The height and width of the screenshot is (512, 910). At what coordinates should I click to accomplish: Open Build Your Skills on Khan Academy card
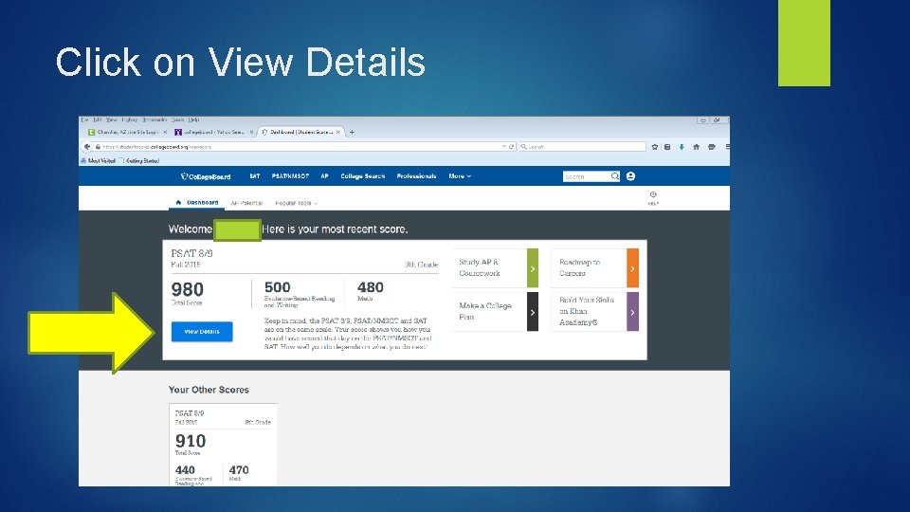click(594, 312)
